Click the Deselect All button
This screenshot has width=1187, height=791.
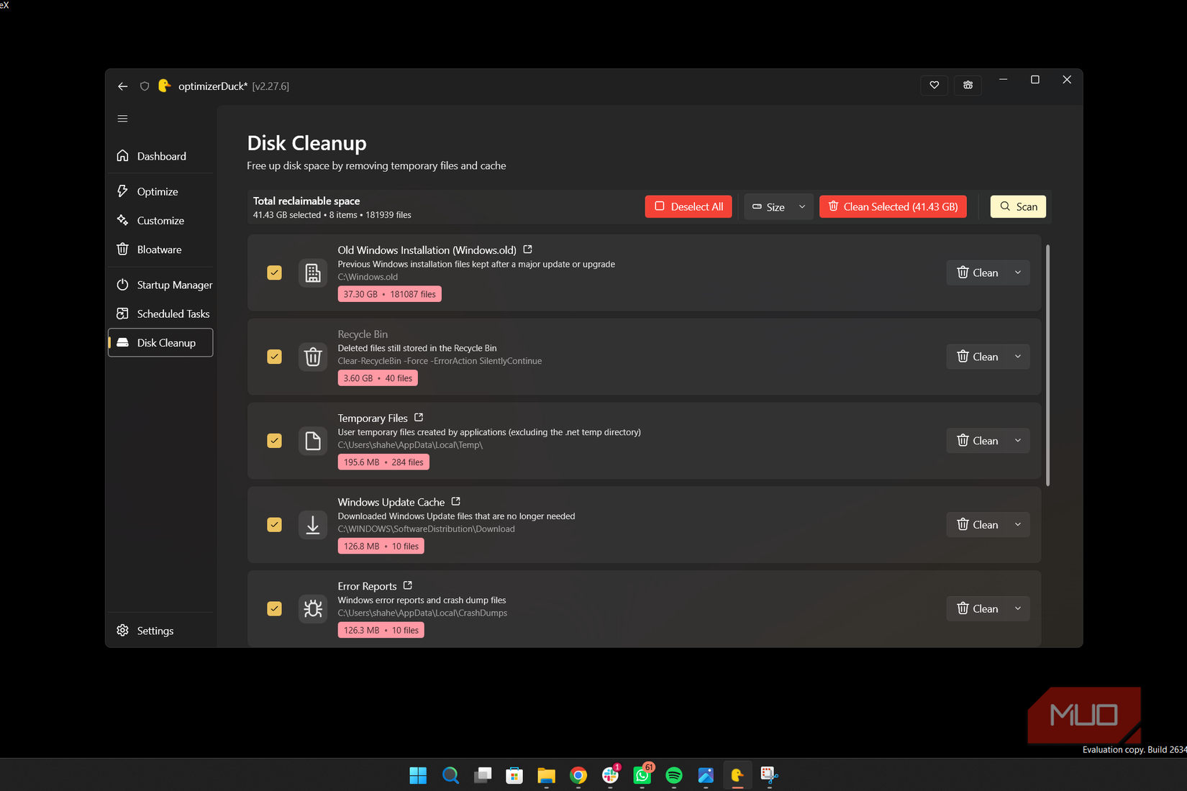[688, 206]
